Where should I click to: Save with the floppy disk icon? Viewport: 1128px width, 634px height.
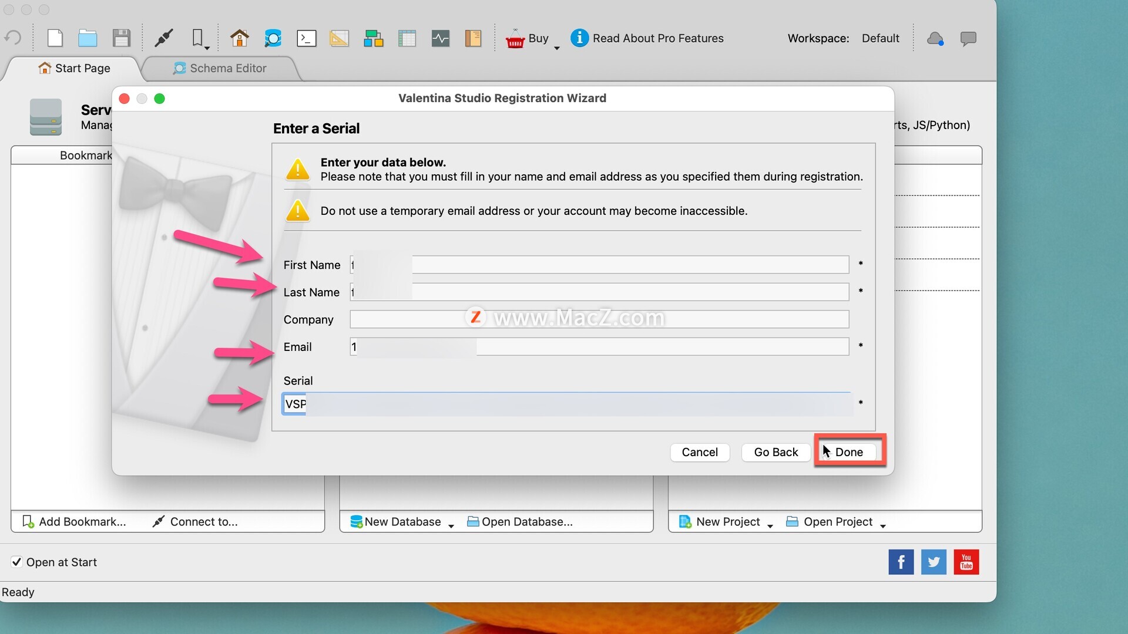click(x=122, y=38)
